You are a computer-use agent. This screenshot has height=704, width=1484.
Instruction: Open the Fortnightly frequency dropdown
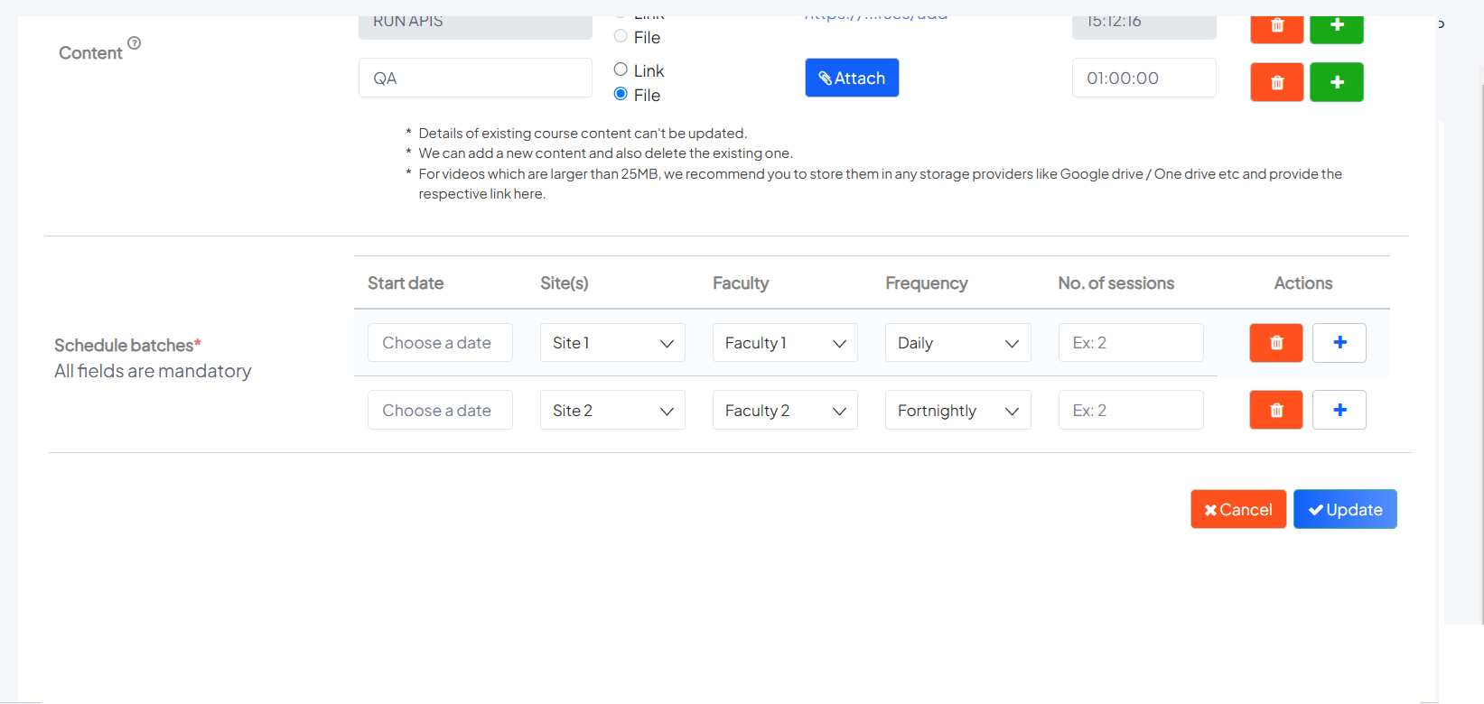click(x=957, y=411)
